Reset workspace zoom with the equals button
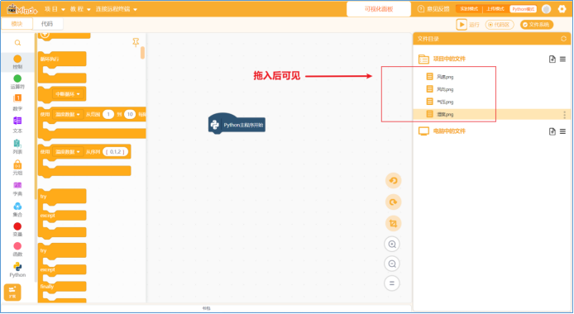The height and width of the screenshot is (314, 574). (x=392, y=283)
